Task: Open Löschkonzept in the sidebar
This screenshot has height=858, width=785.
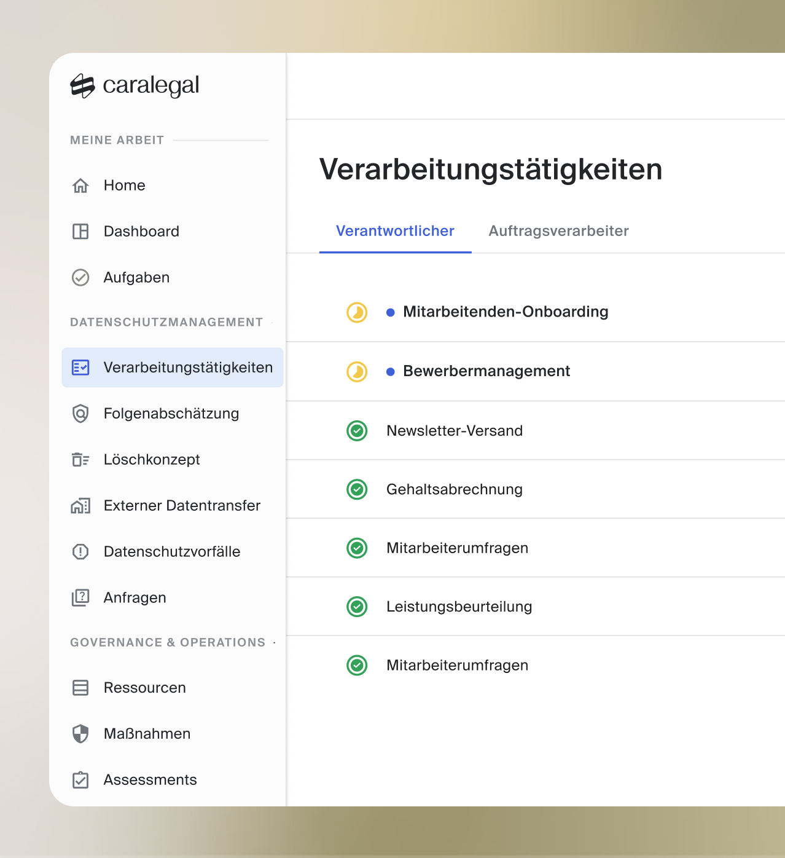Action: 173,459
